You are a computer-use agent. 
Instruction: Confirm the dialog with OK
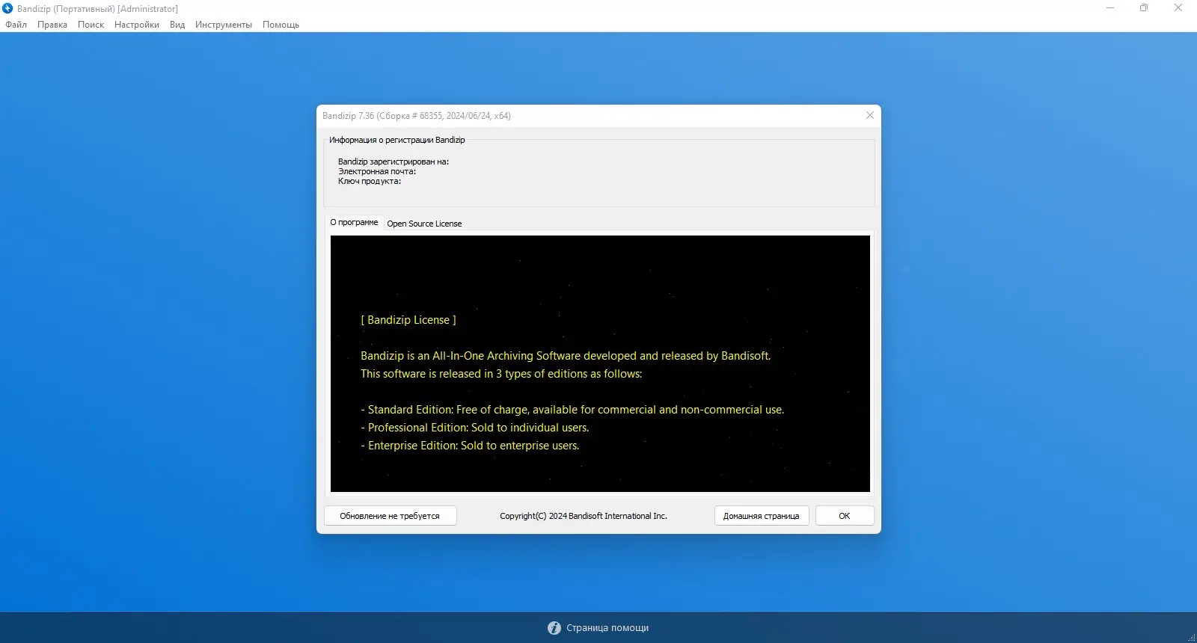tap(845, 516)
